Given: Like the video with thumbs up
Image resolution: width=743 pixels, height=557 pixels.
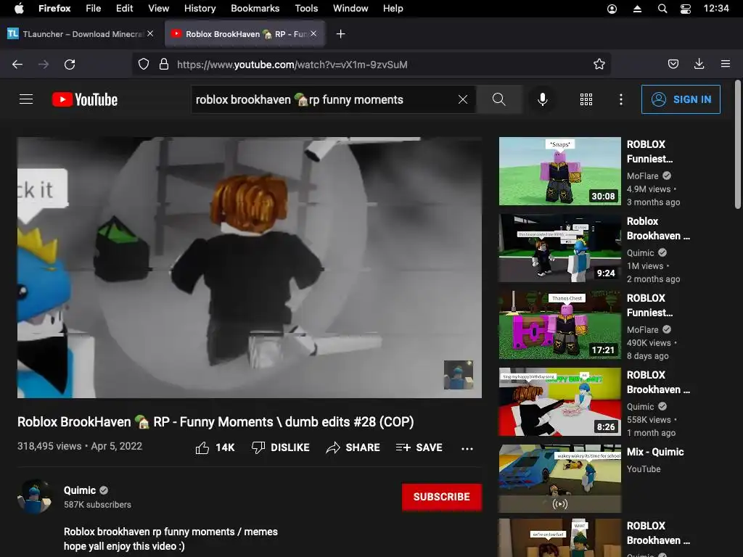Looking at the screenshot, I should point(215,447).
